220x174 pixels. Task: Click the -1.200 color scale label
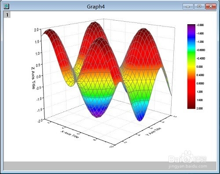(200, 42)
